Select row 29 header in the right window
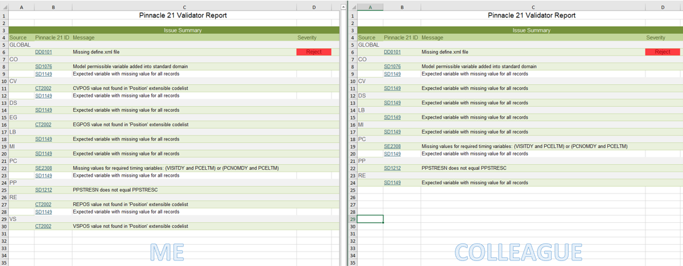Screen dimensions: 683x266 (353, 219)
